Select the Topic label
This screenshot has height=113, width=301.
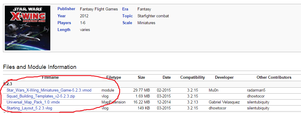pos(128,16)
